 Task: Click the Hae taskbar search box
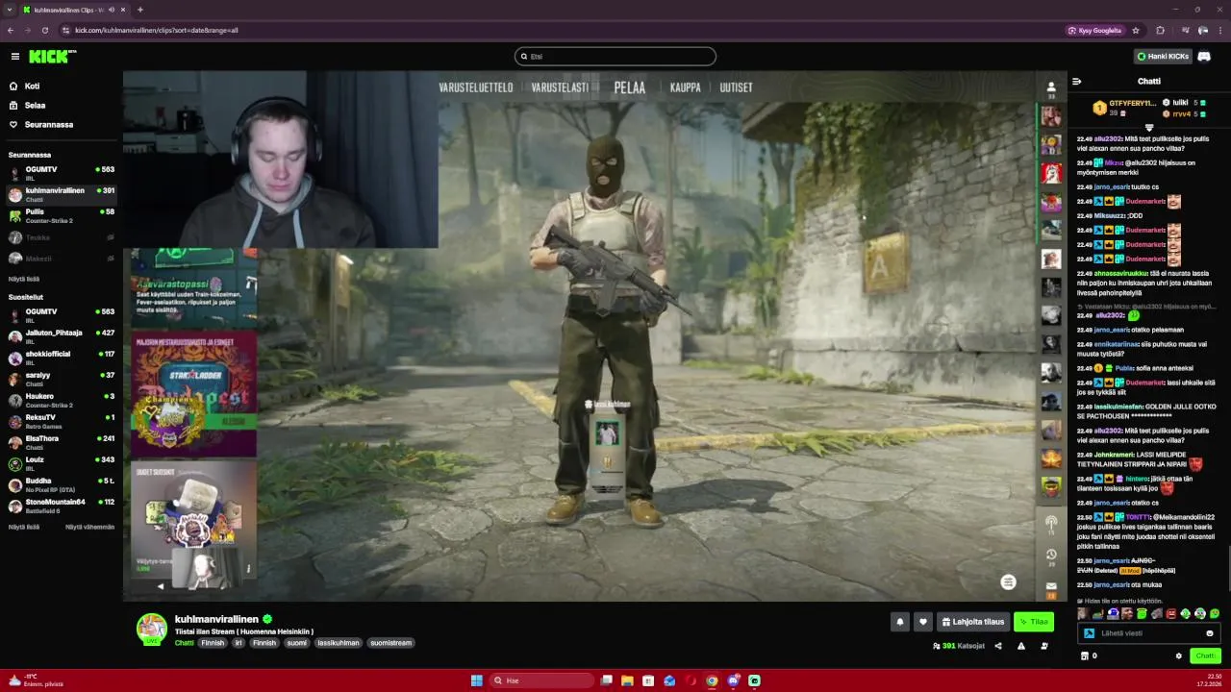click(541, 680)
